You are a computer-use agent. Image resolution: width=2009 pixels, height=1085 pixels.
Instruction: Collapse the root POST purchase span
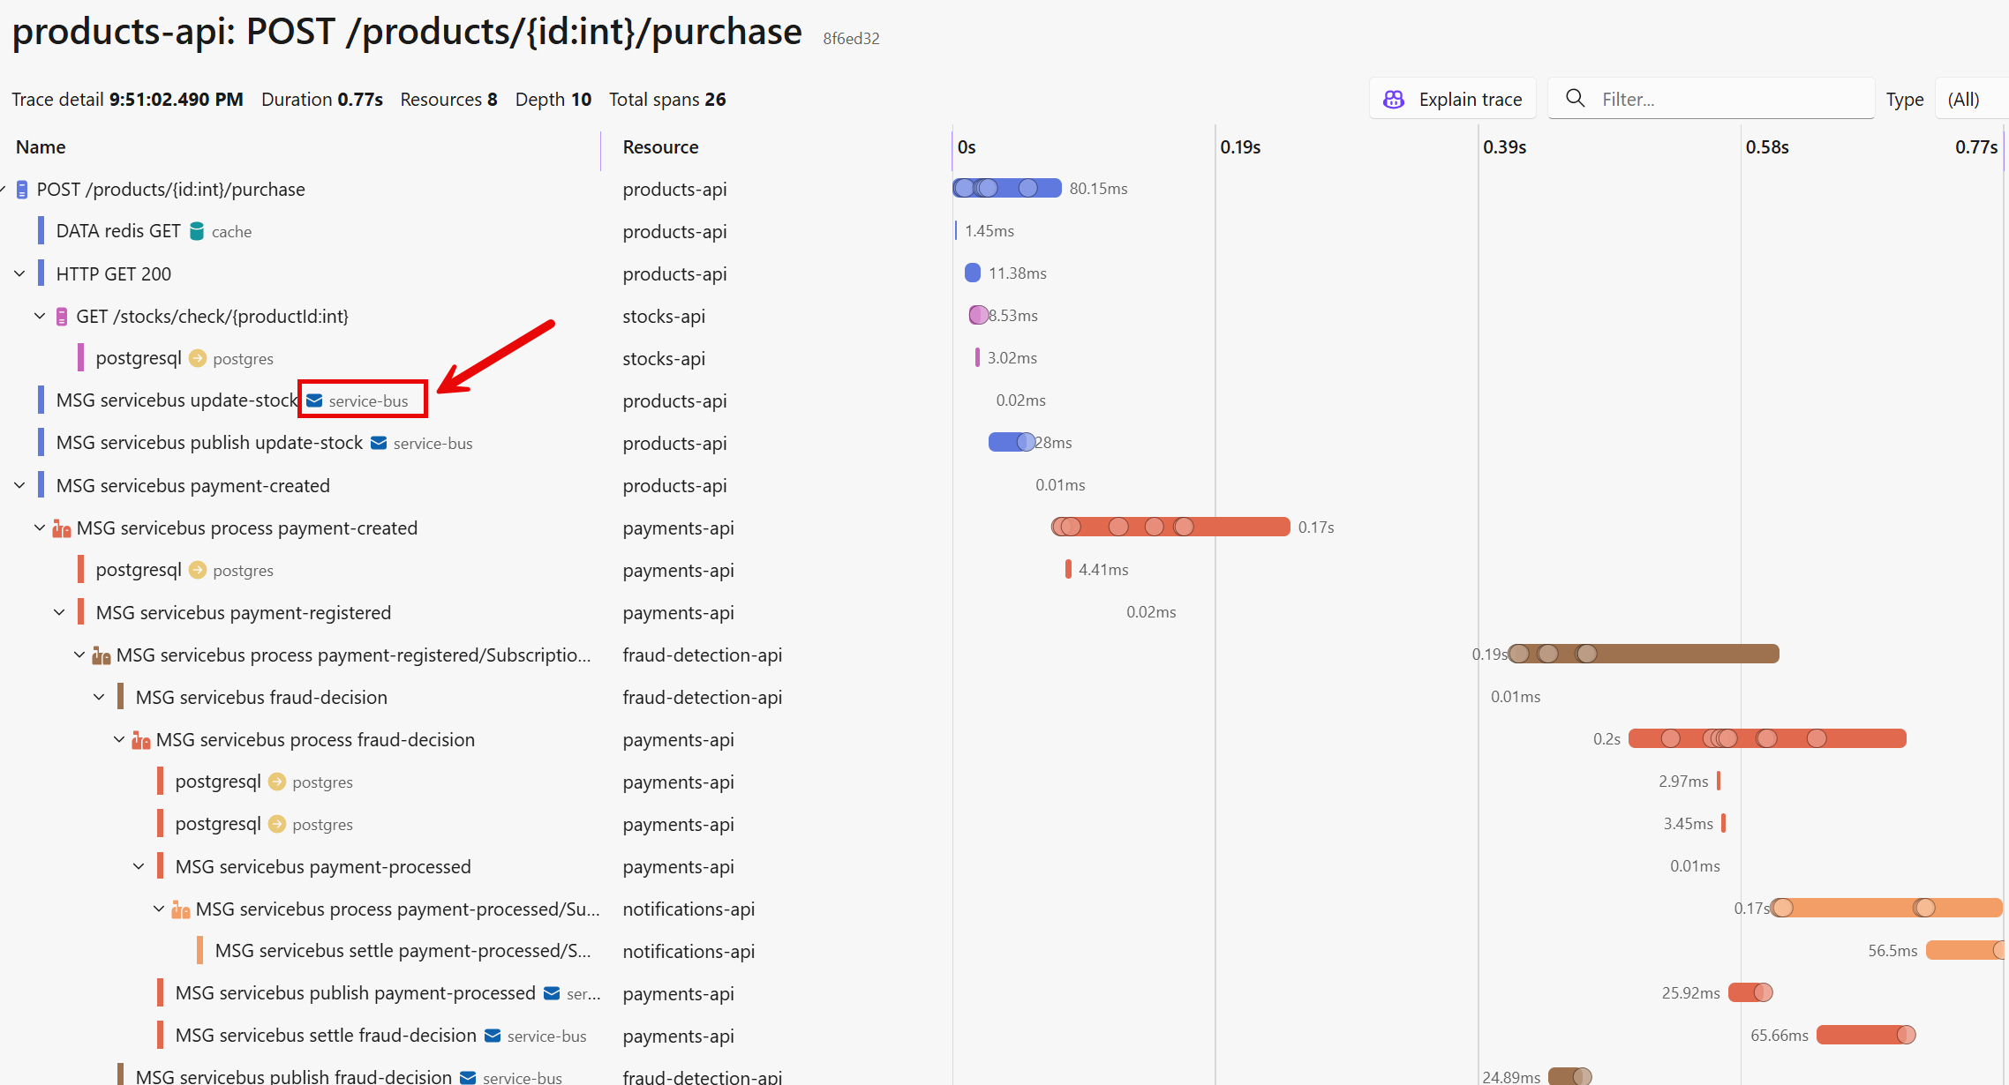[x=4, y=188]
